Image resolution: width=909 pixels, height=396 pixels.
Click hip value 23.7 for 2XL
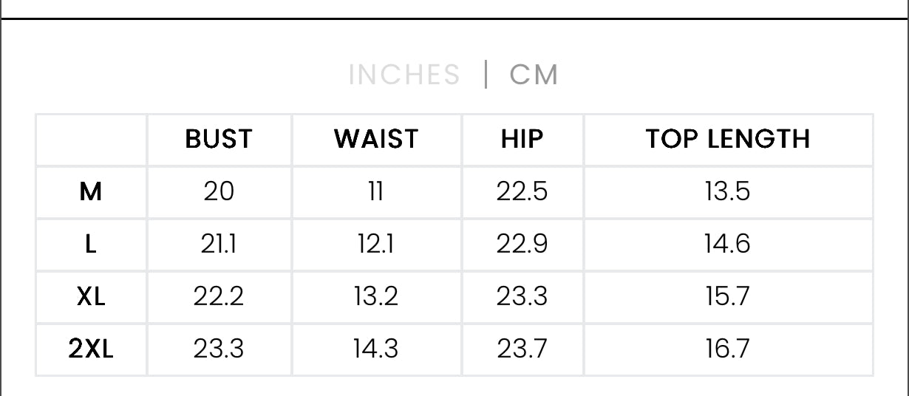(x=522, y=349)
